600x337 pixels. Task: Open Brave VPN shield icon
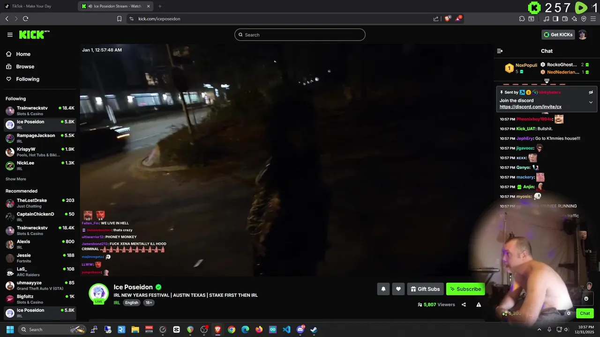[x=584, y=19]
